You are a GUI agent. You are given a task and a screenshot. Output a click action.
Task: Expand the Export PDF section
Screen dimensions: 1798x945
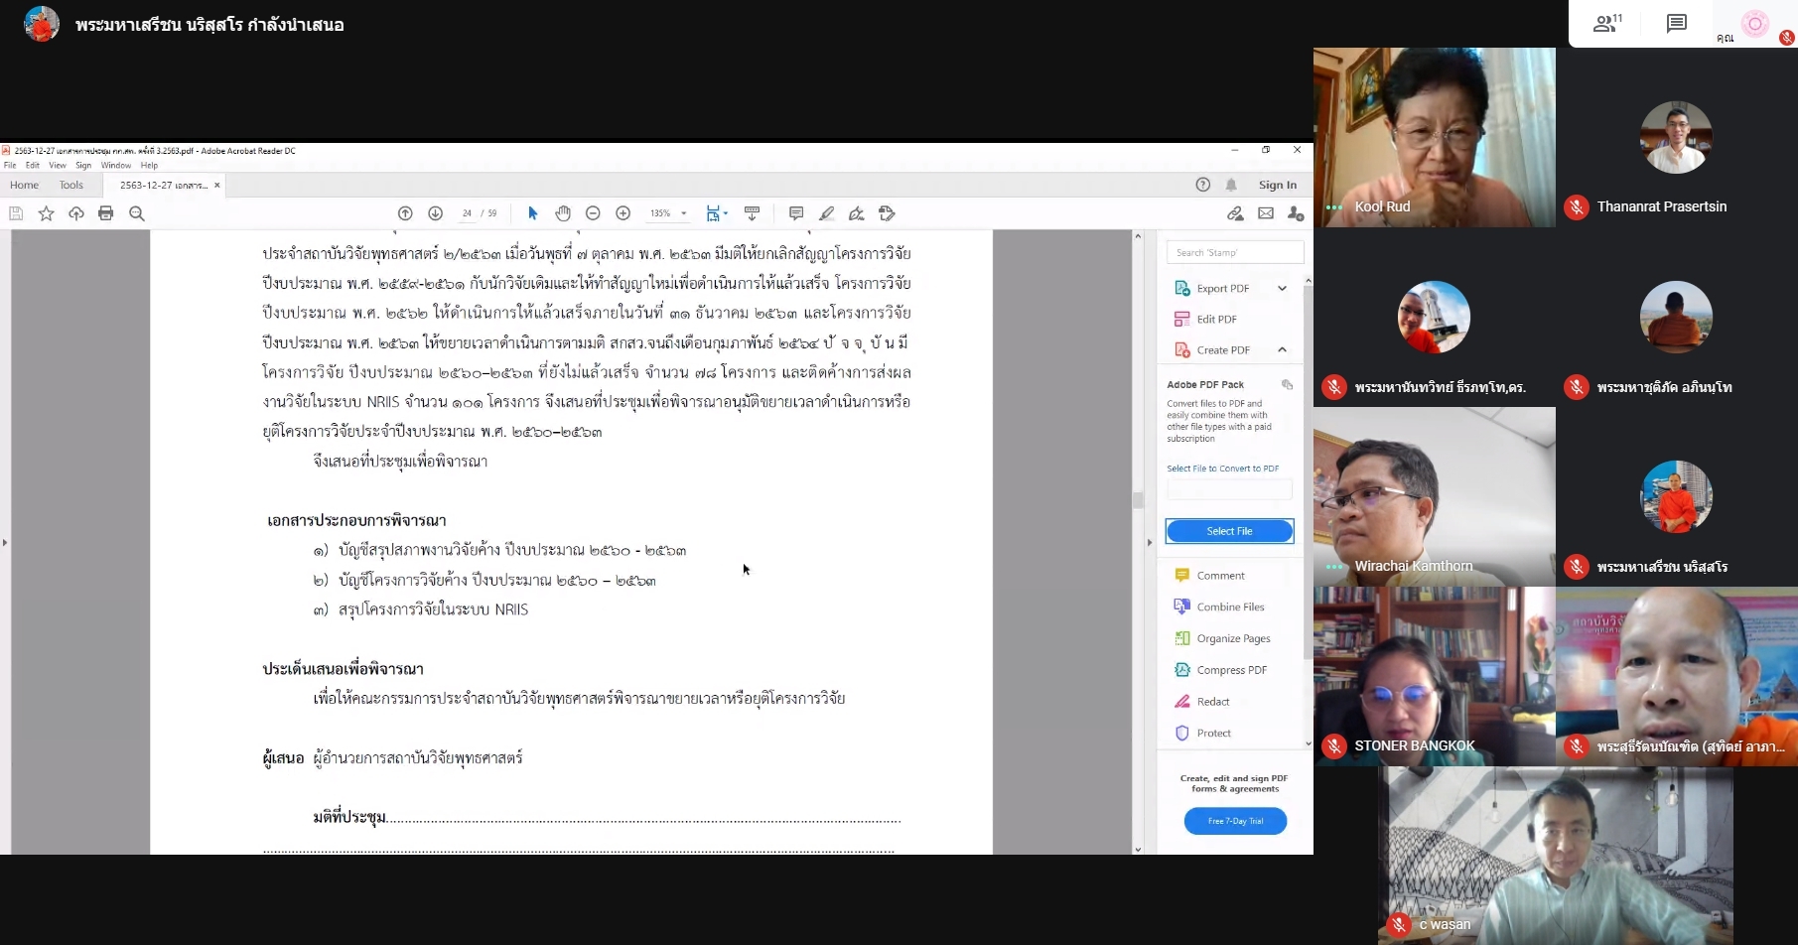(1282, 288)
